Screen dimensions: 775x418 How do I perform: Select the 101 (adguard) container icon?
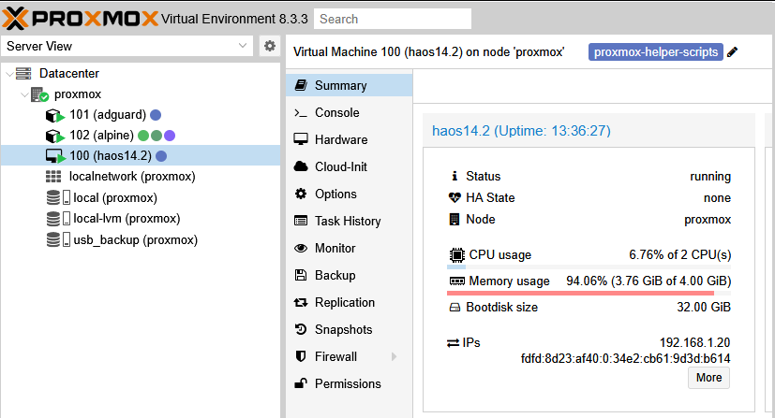coord(54,115)
